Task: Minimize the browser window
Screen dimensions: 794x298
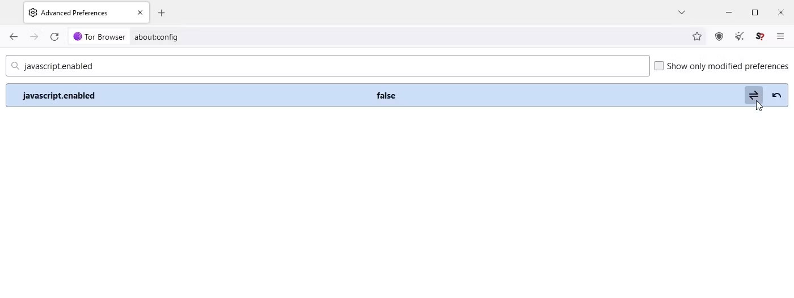Action: [729, 12]
